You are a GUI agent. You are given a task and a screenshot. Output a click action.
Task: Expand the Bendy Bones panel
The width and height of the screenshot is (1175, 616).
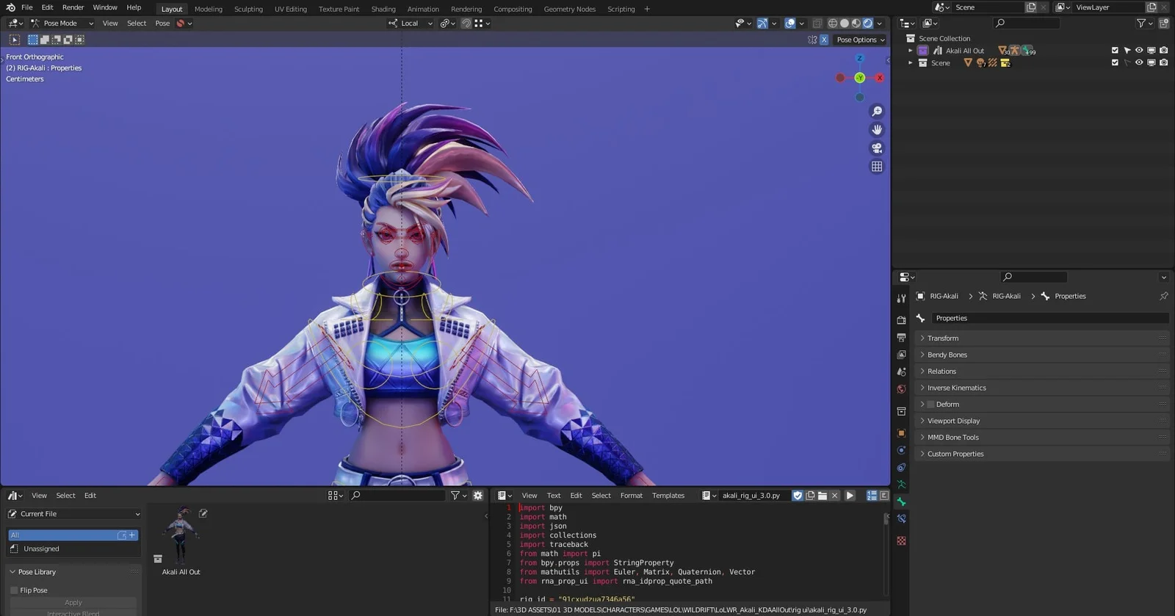[x=1044, y=355]
